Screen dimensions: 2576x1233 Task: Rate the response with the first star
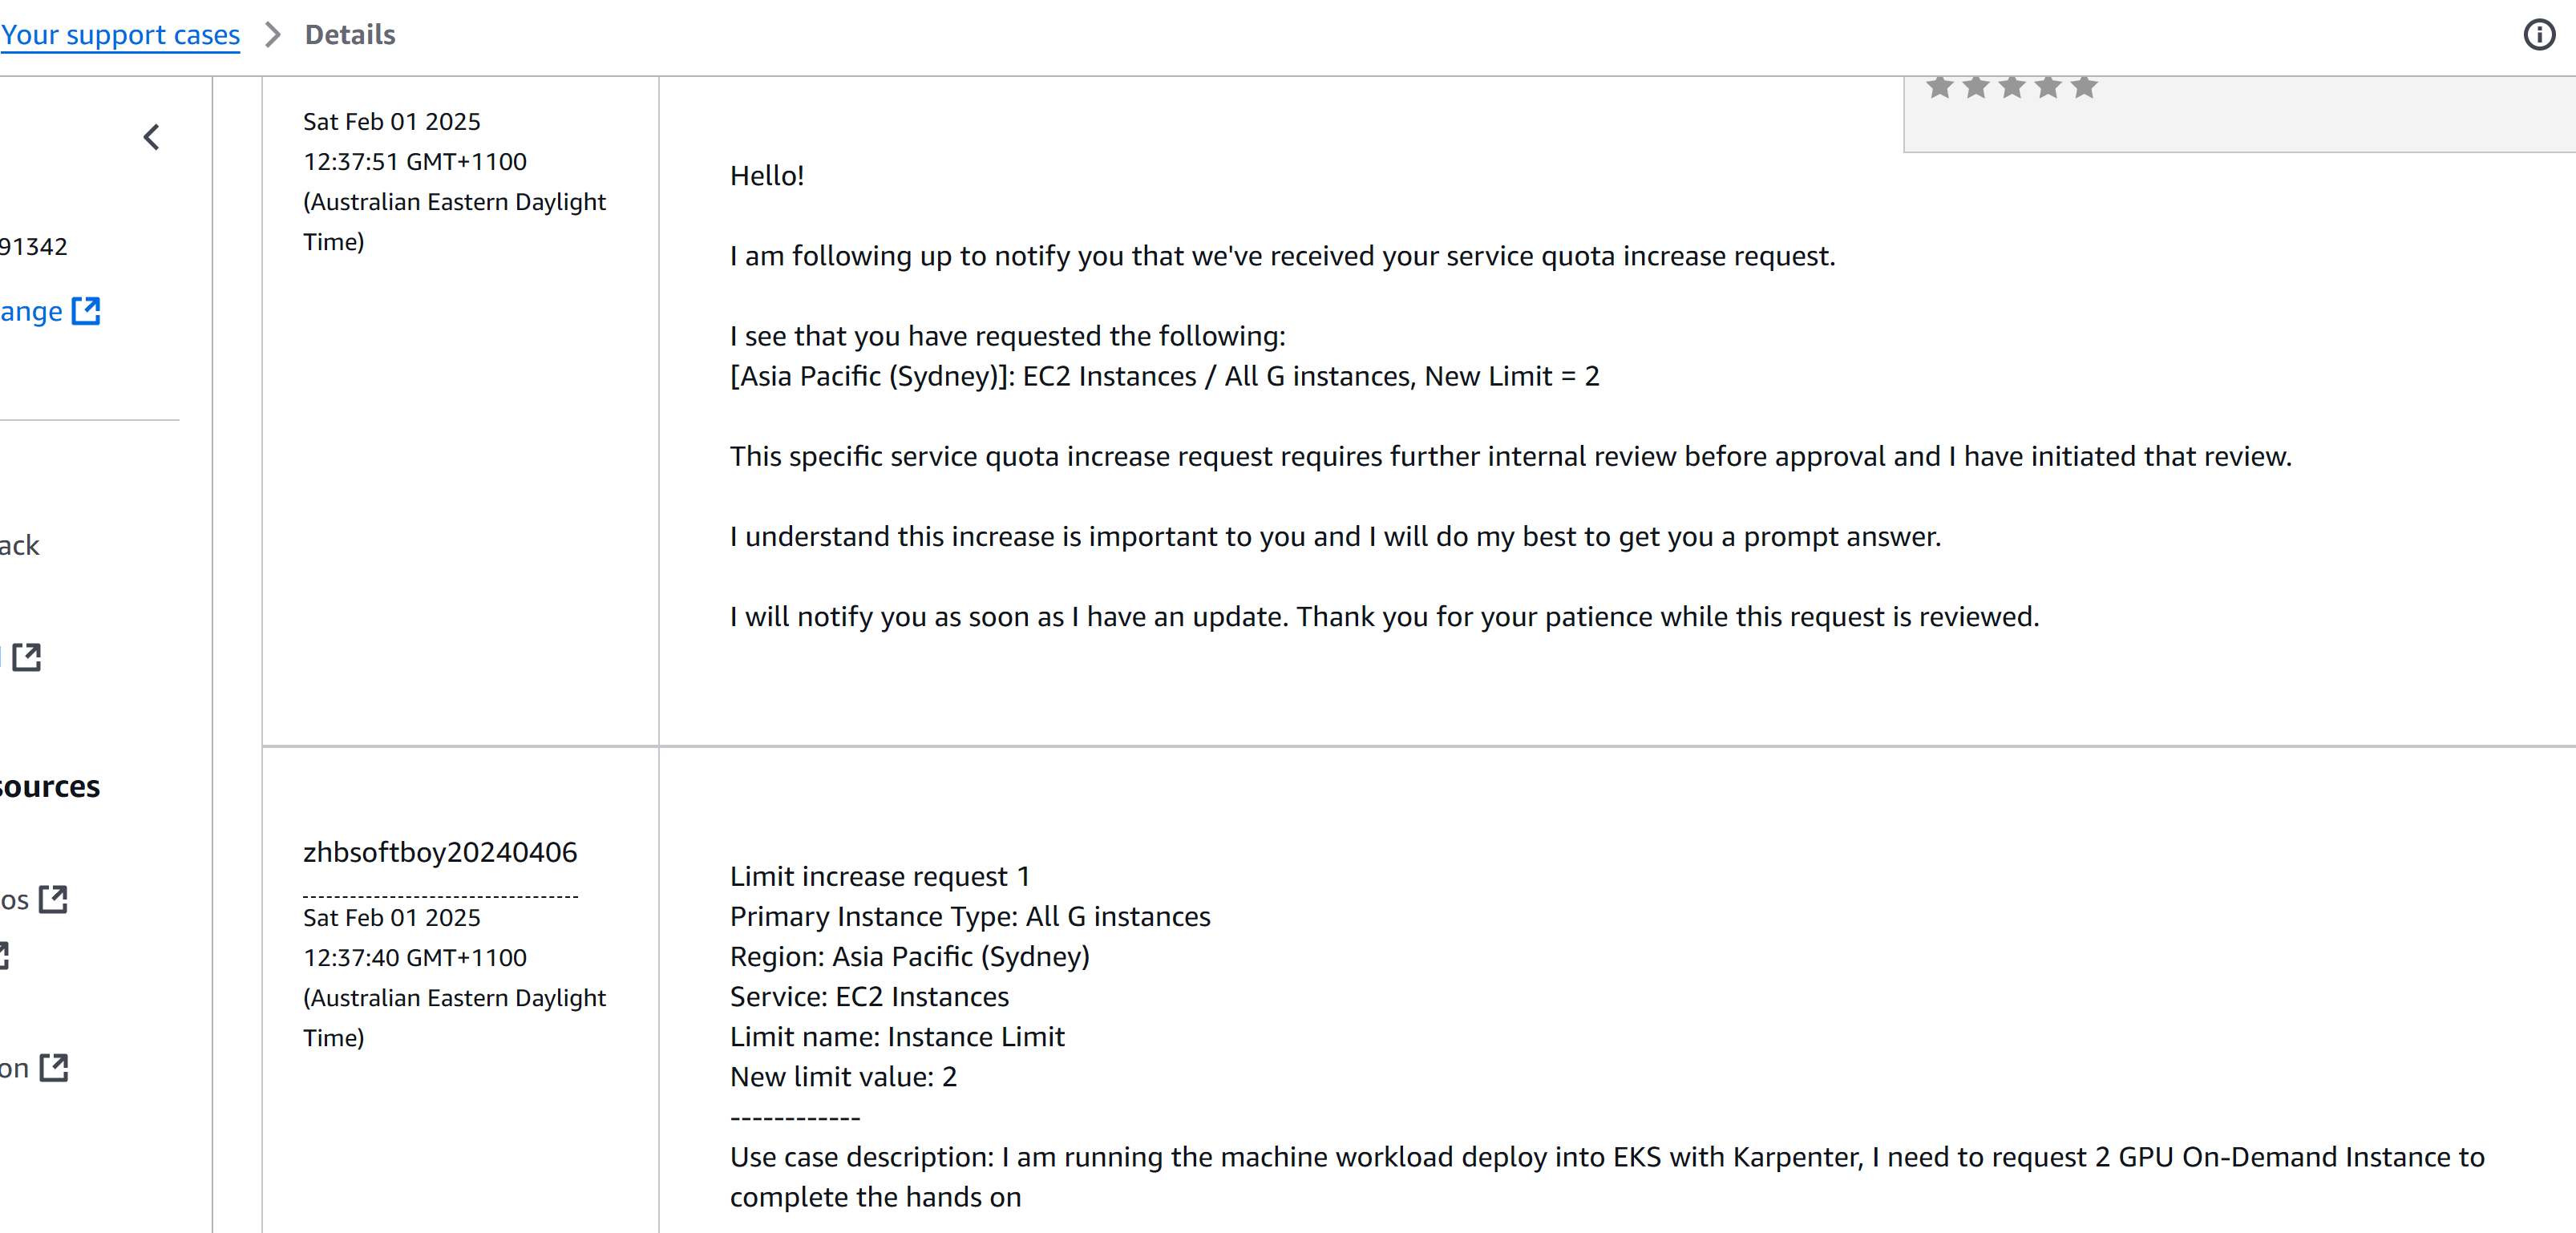[1940, 87]
